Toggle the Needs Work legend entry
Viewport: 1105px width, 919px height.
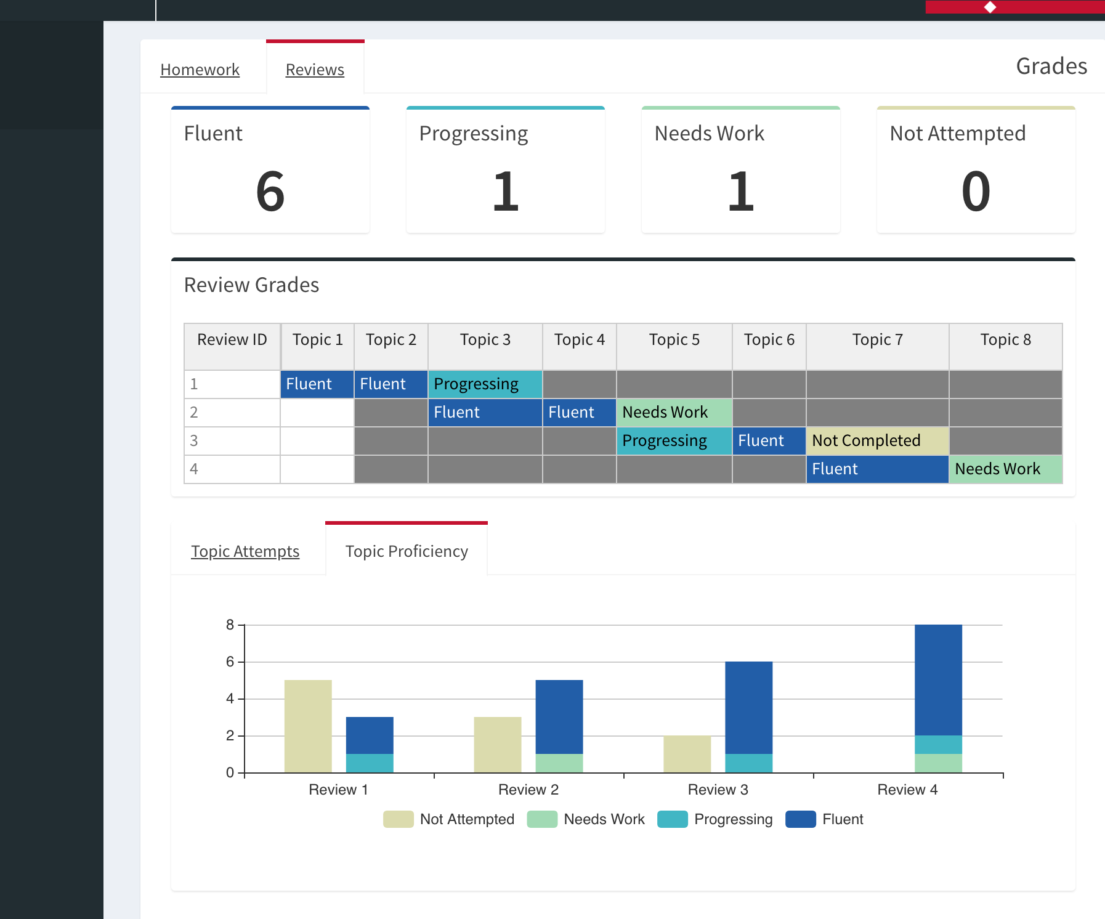pos(541,819)
